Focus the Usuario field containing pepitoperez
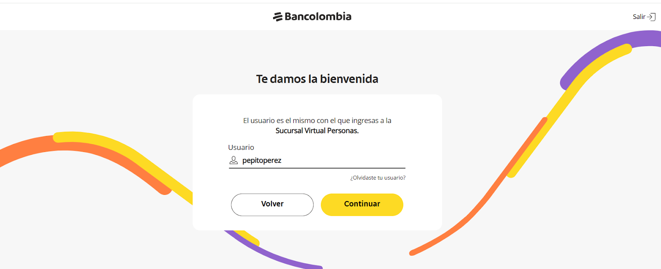This screenshot has width=661, height=269. coord(322,160)
